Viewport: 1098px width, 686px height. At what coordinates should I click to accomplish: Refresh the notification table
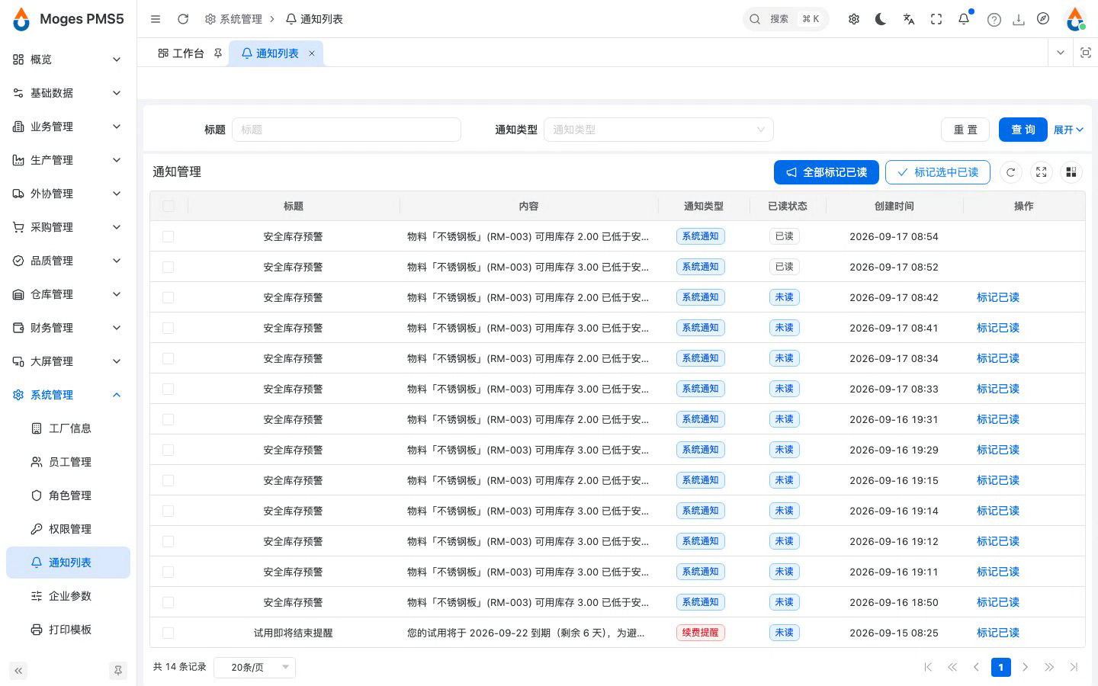pos(1011,172)
